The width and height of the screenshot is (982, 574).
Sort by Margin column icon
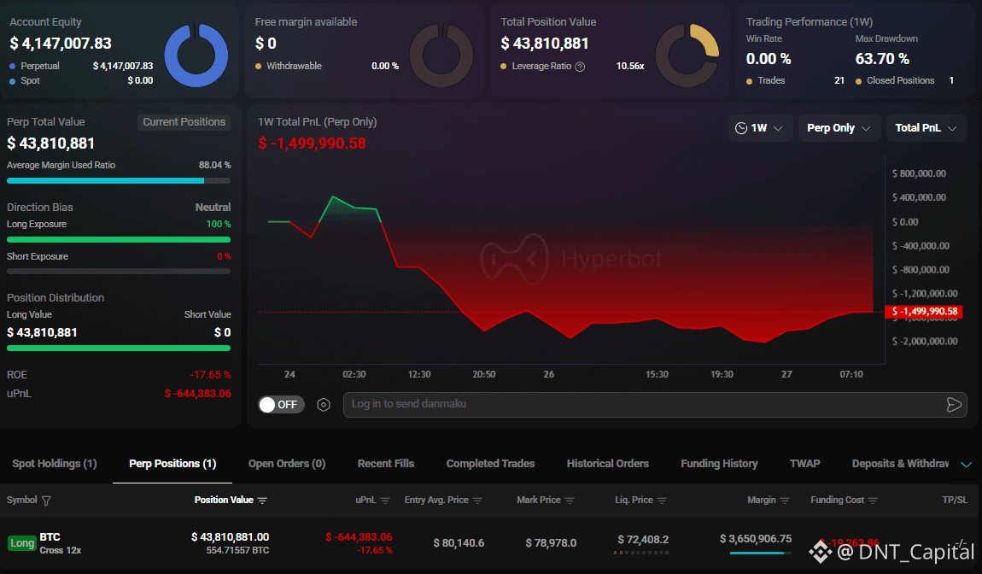(x=785, y=500)
